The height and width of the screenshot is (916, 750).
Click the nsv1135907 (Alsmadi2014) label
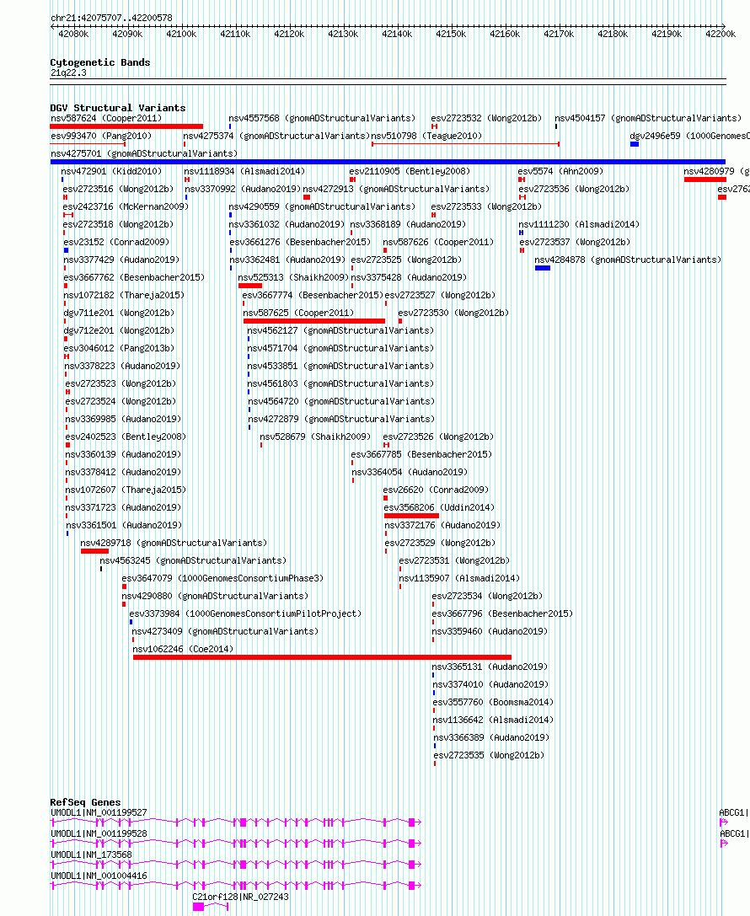pos(459,578)
